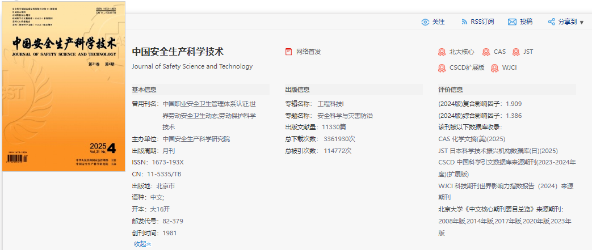This screenshot has width=592, height=250.
Task: Click the title 中国安全生产科学技术
Action: (178, 52)
